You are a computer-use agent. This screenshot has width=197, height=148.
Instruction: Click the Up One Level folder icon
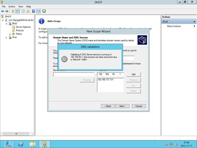point(13,11)
